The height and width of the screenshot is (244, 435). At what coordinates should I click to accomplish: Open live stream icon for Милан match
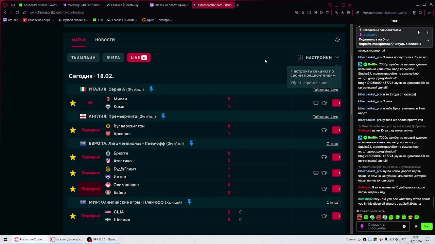(x=316, y=103)
